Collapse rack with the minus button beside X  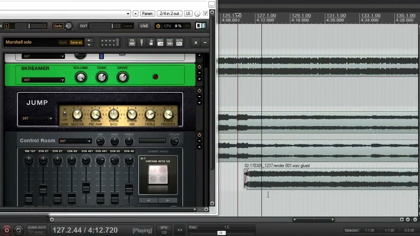tap(205, 42)
